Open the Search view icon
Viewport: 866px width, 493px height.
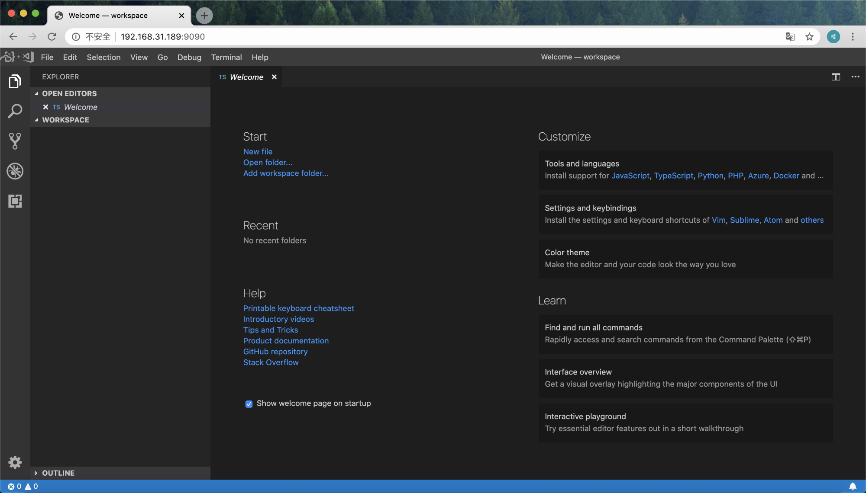coord(15,111)
